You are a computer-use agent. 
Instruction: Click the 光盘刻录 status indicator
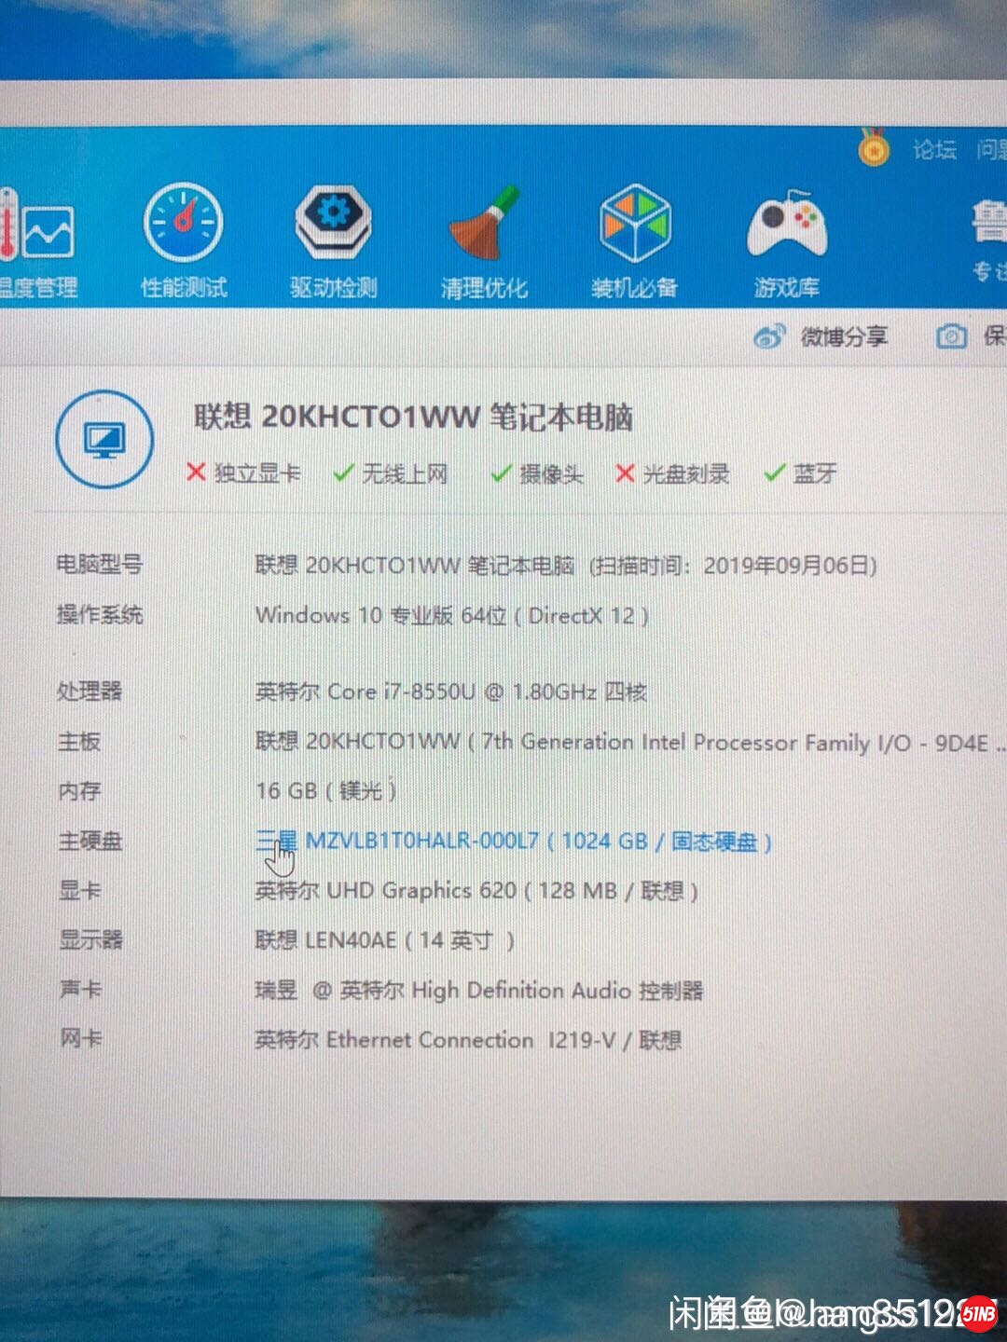672,474
